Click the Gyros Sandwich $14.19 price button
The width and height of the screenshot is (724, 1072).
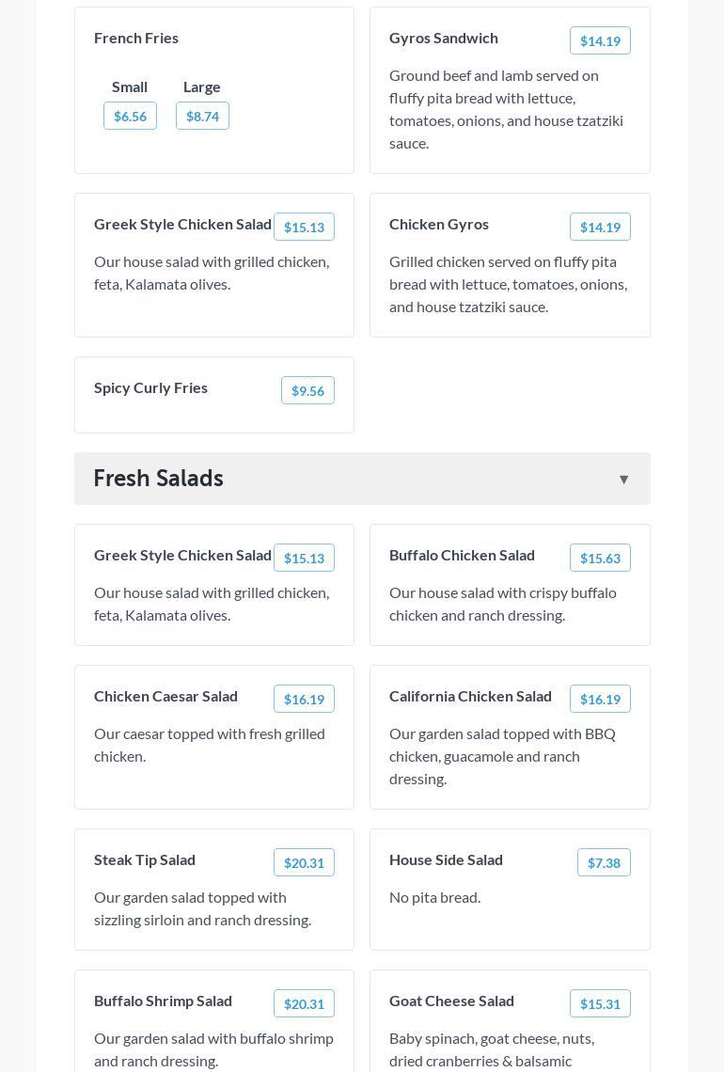coord(600,40)
